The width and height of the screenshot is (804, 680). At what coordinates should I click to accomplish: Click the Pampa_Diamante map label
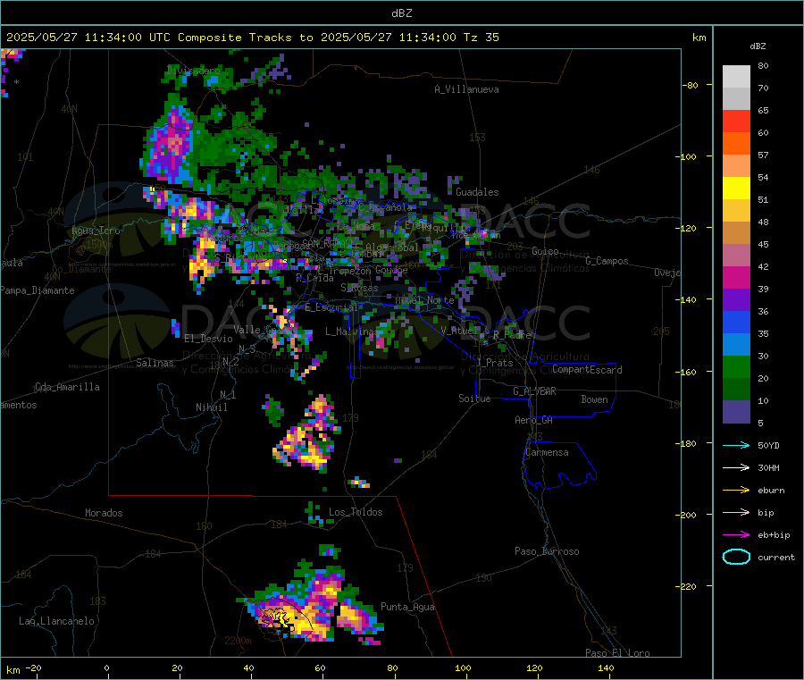click(37, 290)
